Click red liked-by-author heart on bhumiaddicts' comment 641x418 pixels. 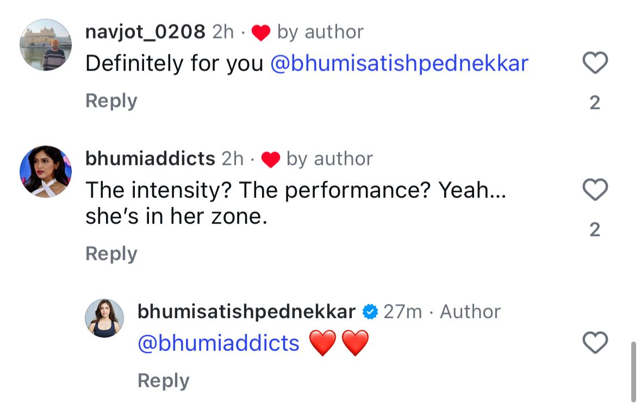[x=270, y=159]
